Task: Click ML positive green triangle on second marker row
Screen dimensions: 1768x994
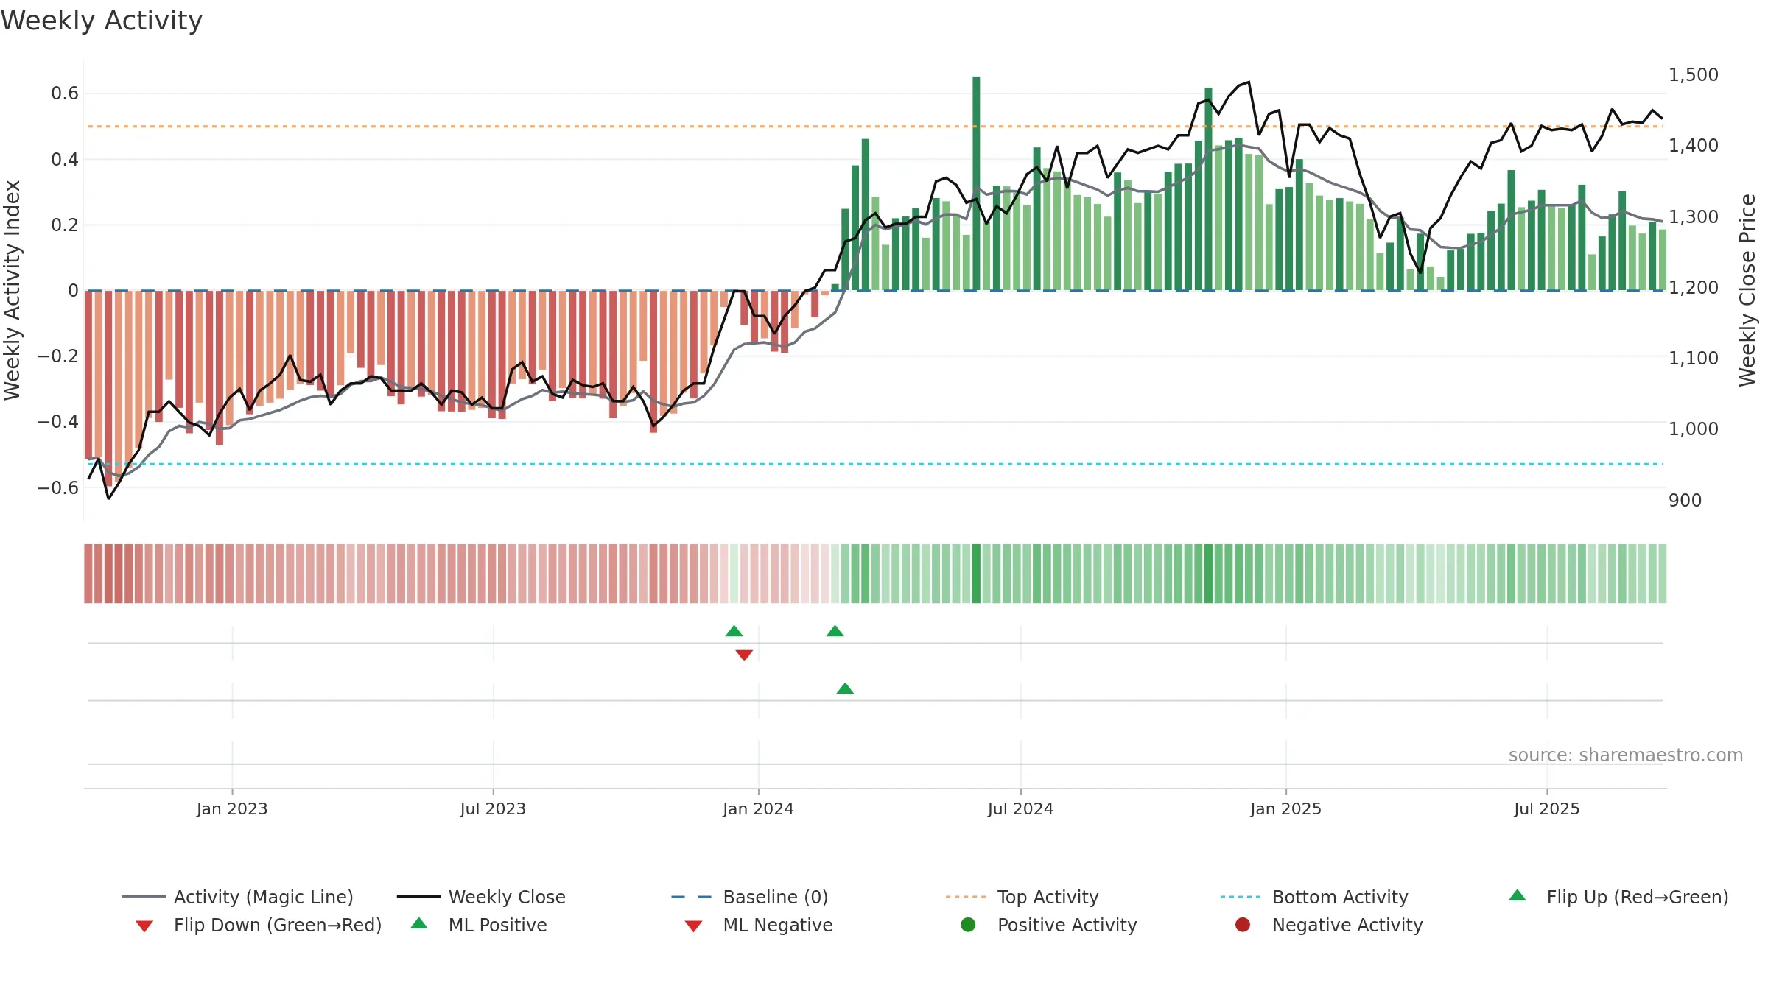Action: click(845, 688)
